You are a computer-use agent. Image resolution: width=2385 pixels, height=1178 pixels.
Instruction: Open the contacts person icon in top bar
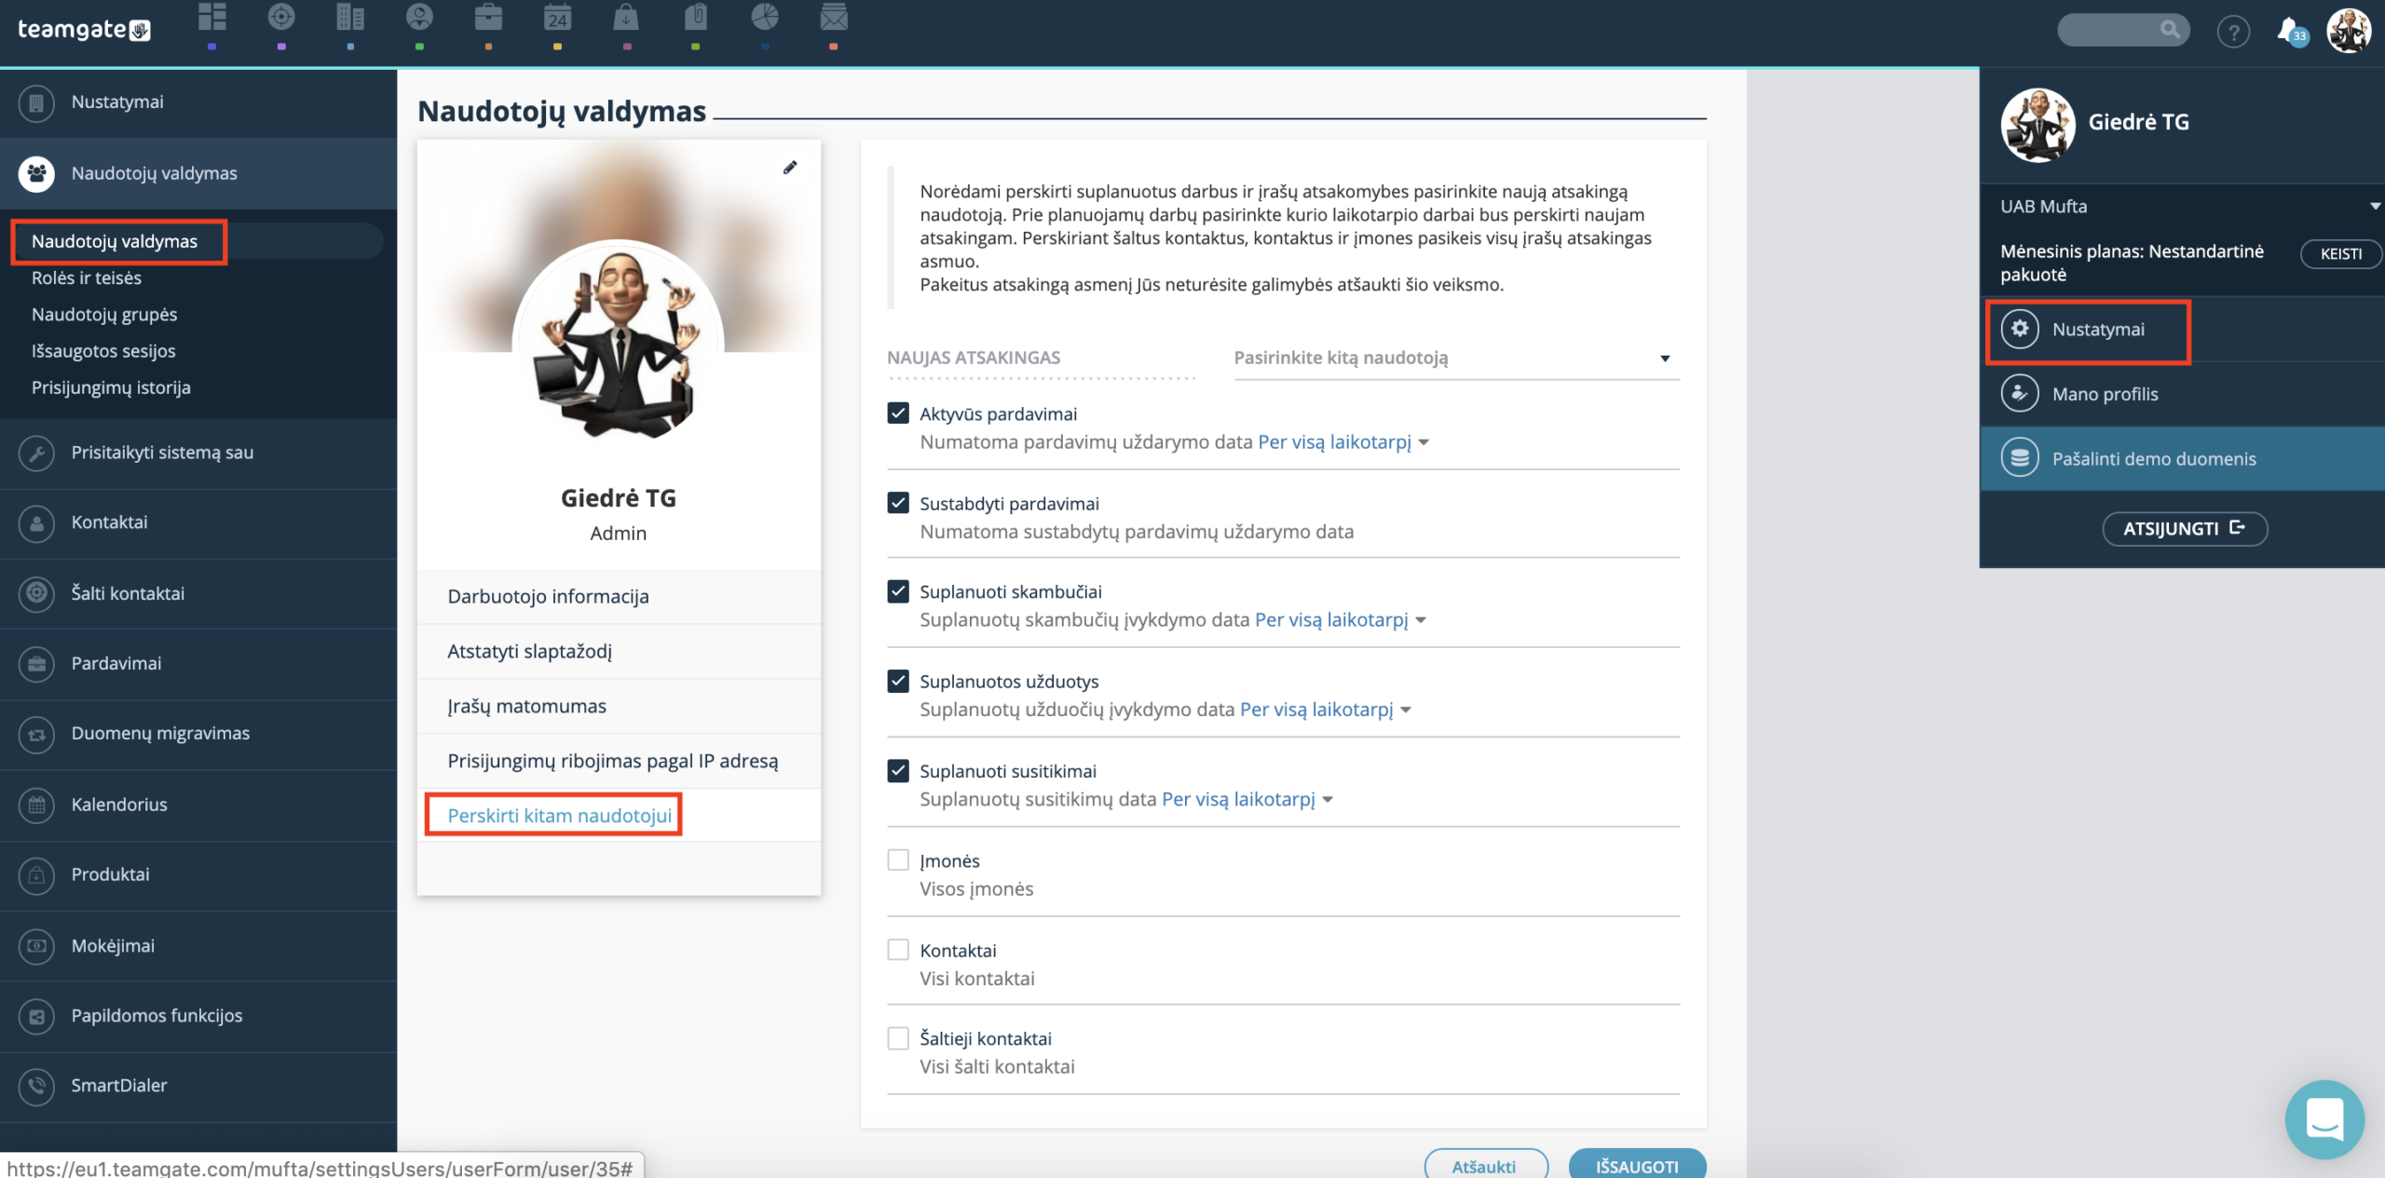[x=419, y=18]
